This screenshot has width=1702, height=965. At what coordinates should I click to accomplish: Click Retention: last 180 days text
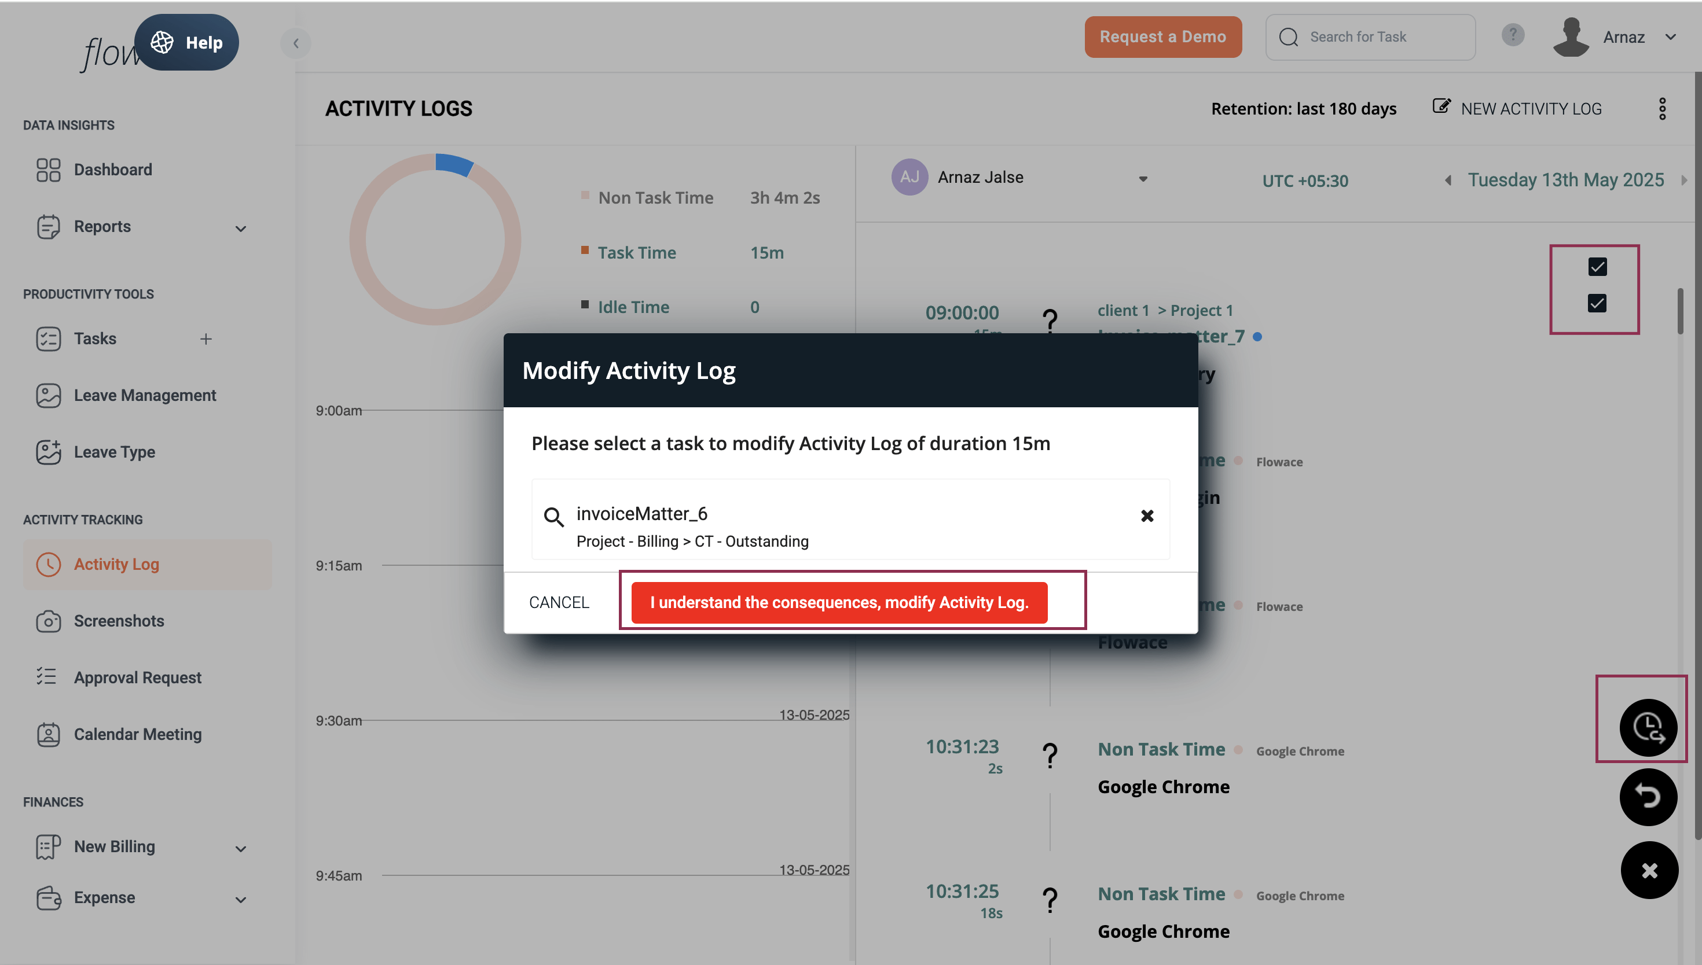pos(1304,109)
